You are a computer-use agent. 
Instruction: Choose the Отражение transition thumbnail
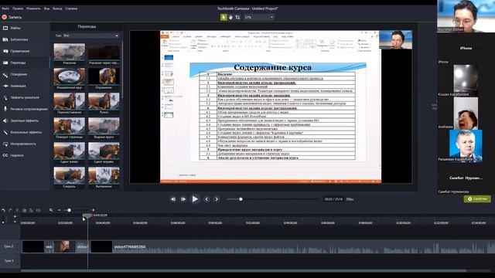pos(104,76)
